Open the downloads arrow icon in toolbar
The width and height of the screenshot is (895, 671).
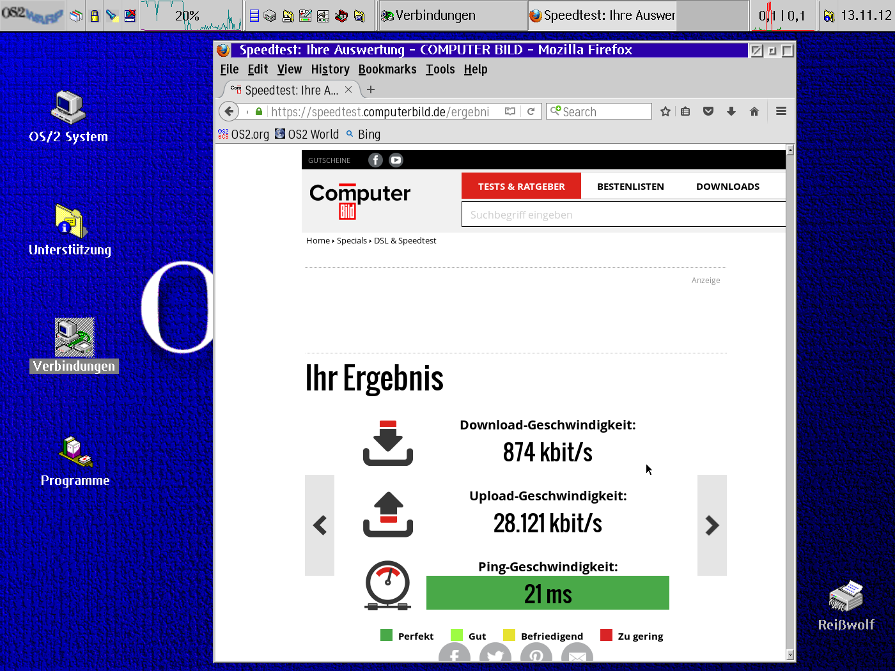pos(731,111)
